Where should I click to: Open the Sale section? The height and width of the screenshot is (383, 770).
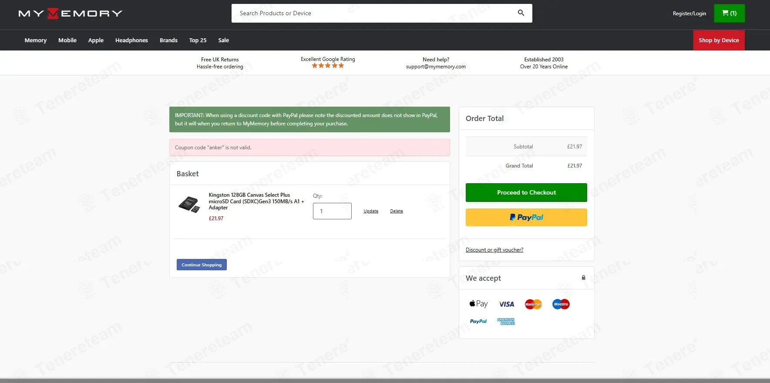pos(224,40)
